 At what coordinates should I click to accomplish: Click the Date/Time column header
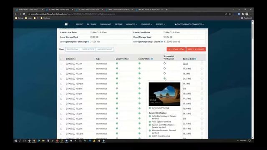(x=71, y=59)
